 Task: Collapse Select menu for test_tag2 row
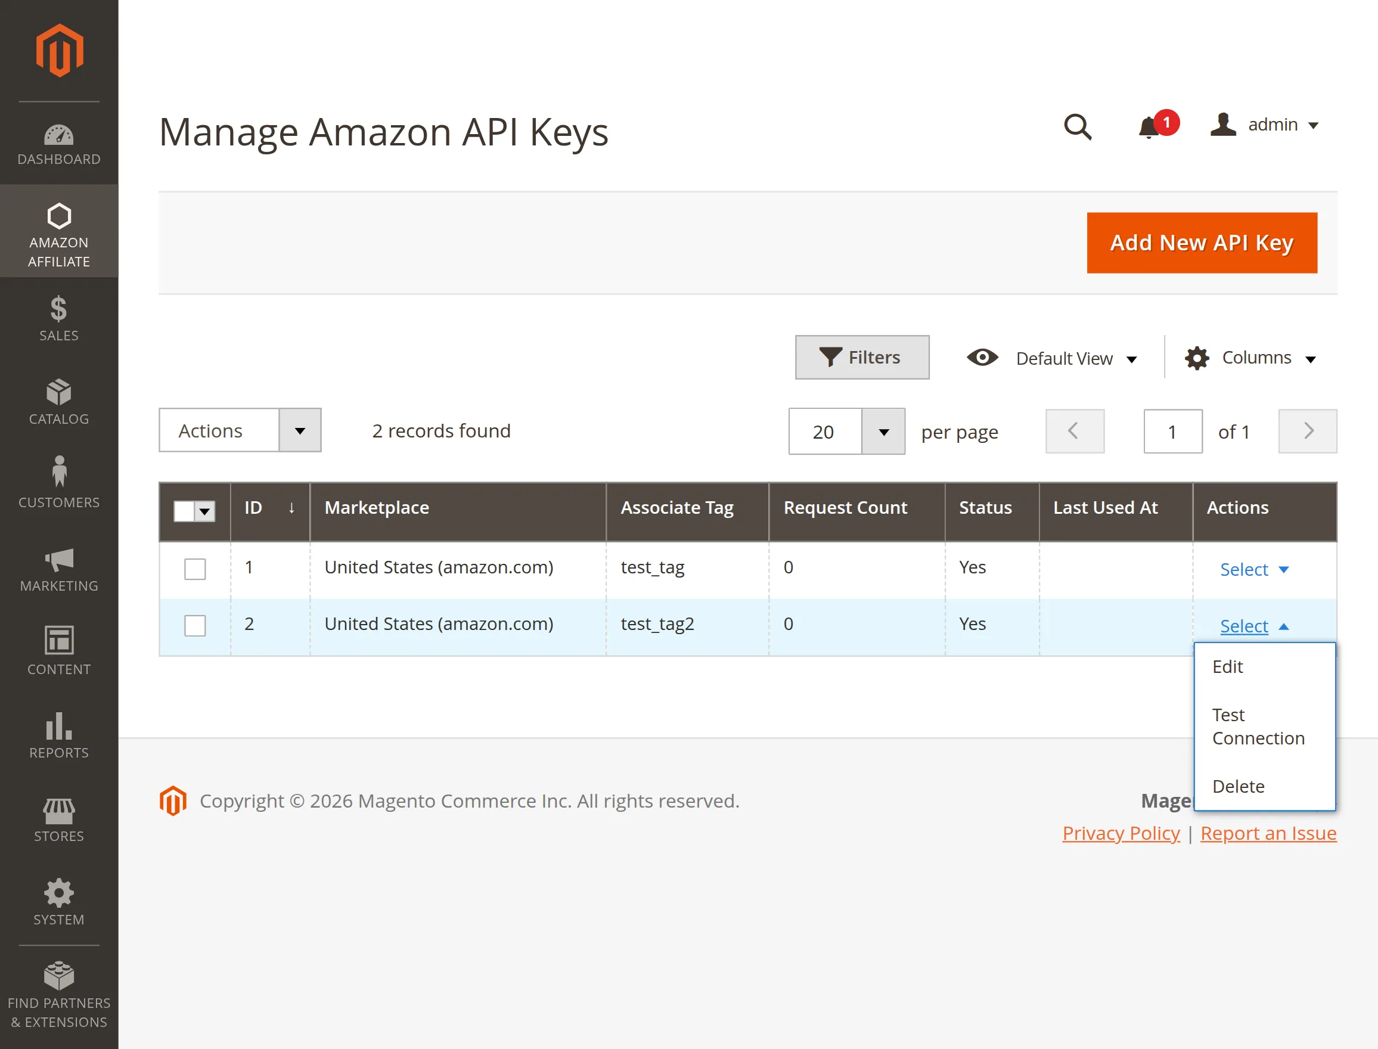[x=1254, y=626]
